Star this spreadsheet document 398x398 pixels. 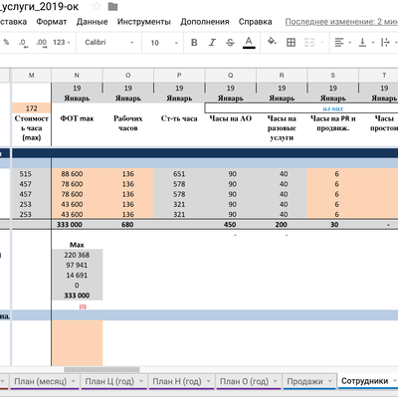(x=97, y=6)
